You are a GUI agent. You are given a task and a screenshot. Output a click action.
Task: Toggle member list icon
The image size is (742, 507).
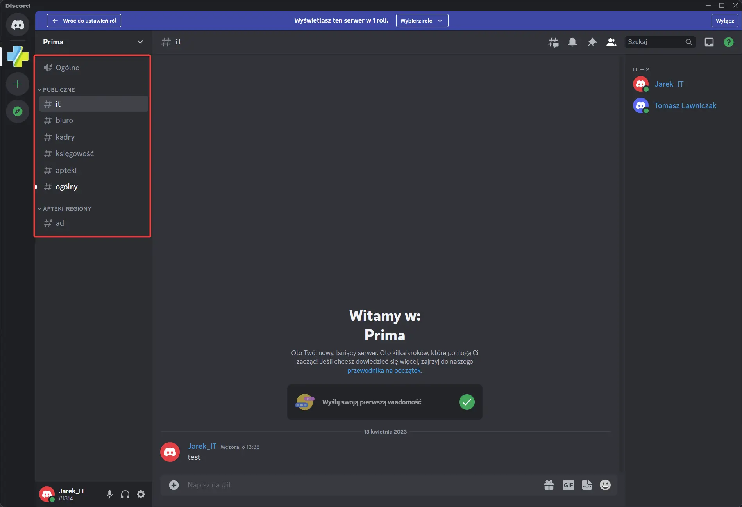[611, 42]
